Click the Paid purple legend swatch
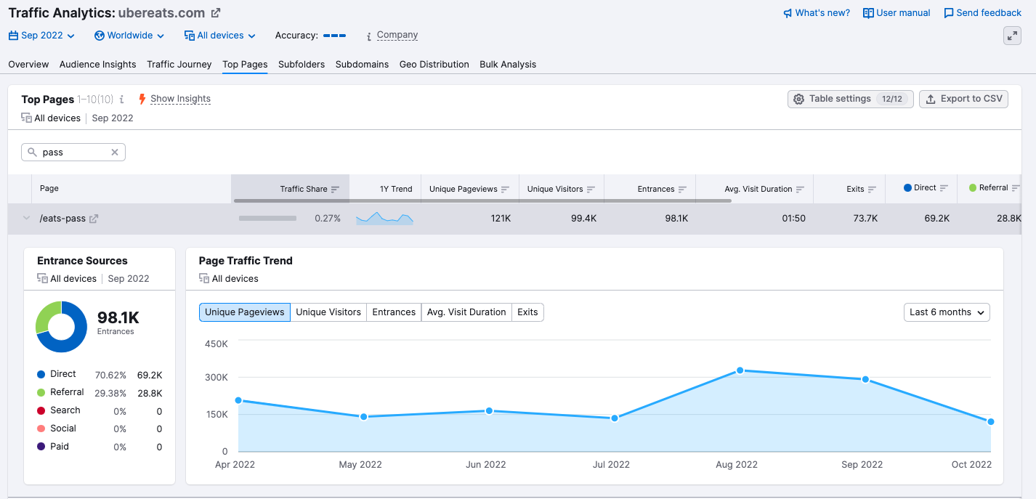Image resolution: width=1036 pixels, height=499 pixels. point(41,447)
